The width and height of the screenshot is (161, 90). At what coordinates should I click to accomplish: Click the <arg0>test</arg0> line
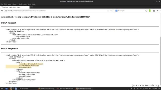(23, 36)
